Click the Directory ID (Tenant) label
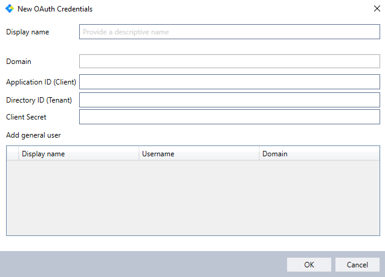This screenshot has width=385, height=277. (39, 100)
